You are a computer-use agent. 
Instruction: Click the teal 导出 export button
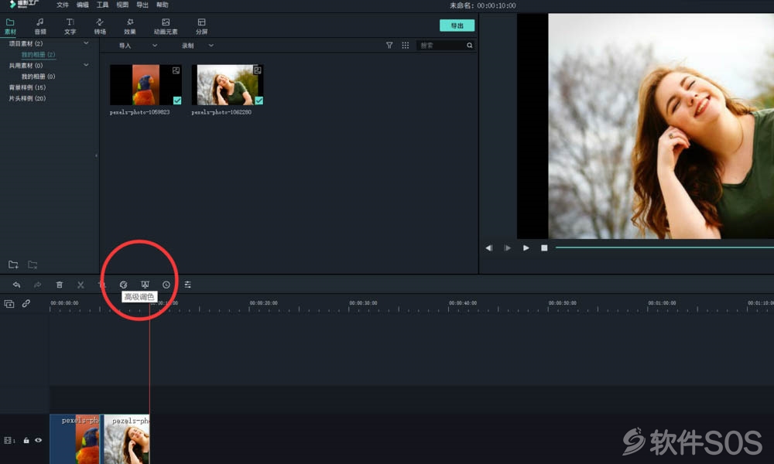click(457, 26)
